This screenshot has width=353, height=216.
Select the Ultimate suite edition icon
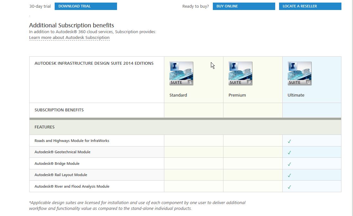(299, 73)
